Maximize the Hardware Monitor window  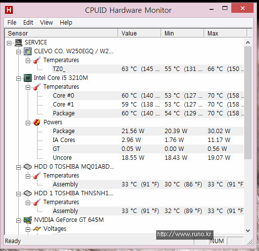click(x=225, y=8)
